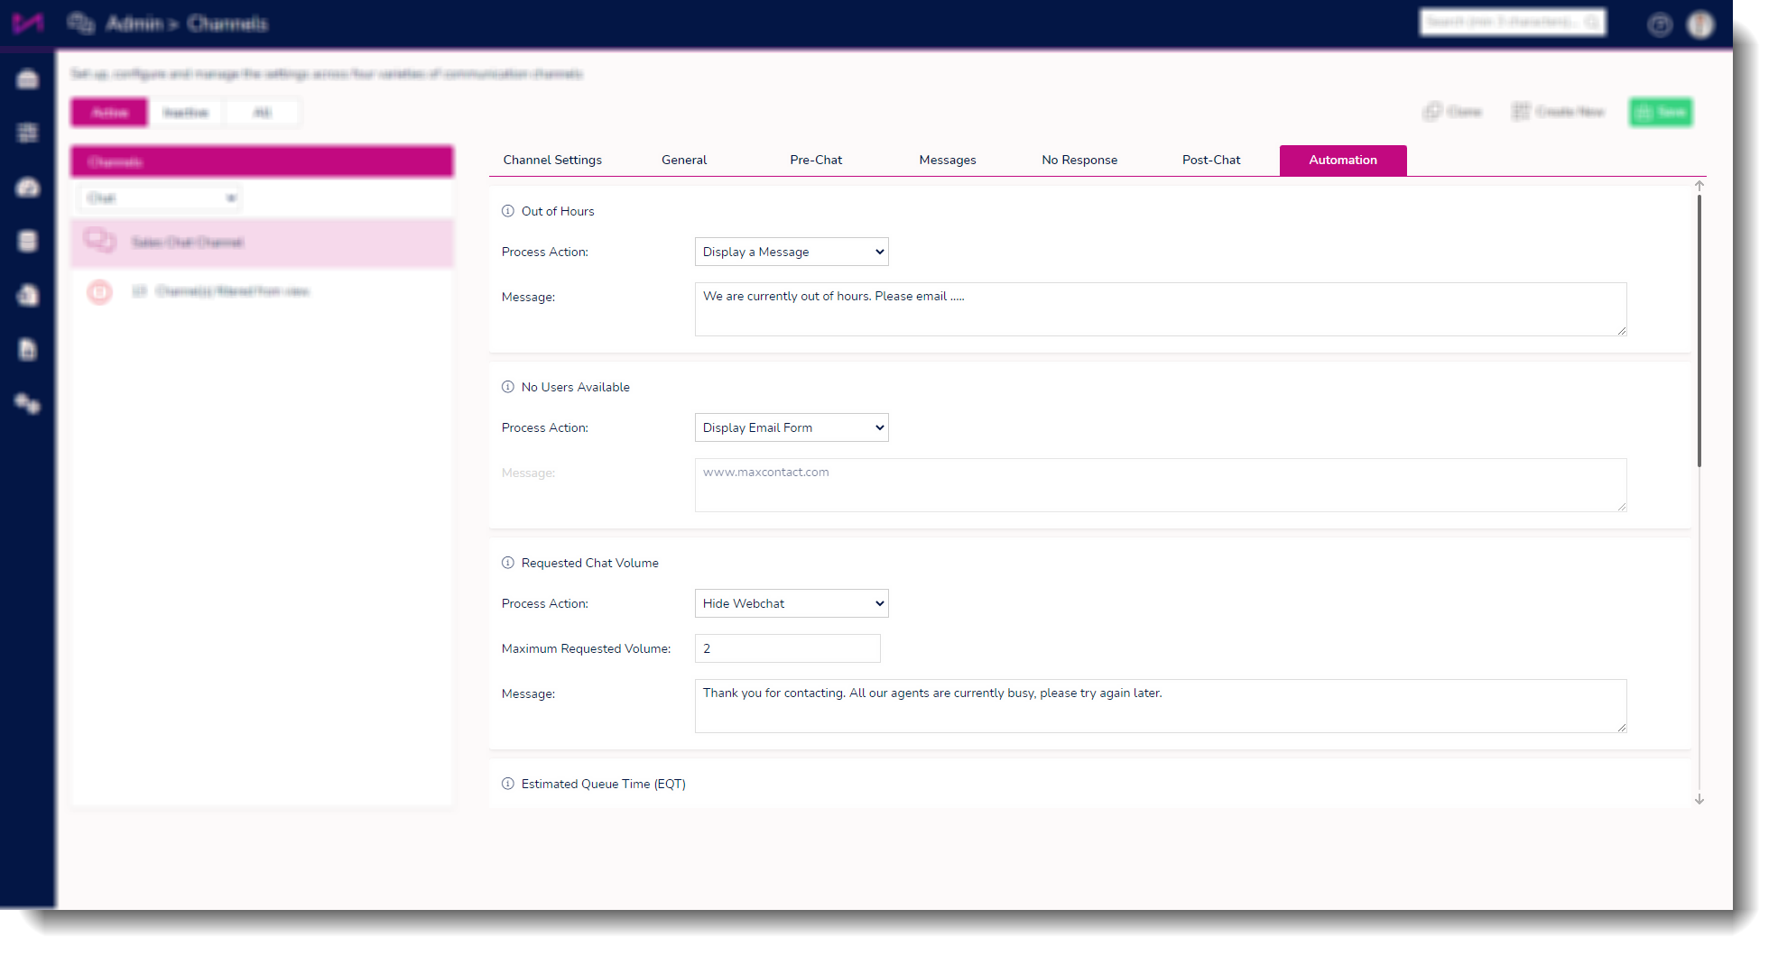Click the info icon beside No Users Available

[x=508, y=387]
